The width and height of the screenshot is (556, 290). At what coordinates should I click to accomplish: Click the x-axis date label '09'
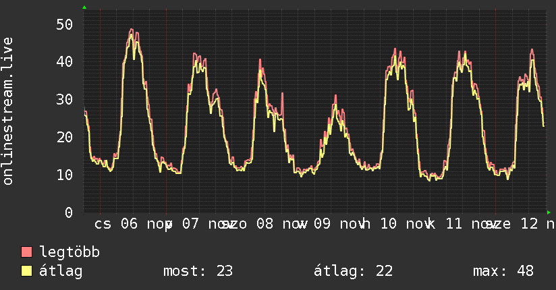(x=322, y=224)
